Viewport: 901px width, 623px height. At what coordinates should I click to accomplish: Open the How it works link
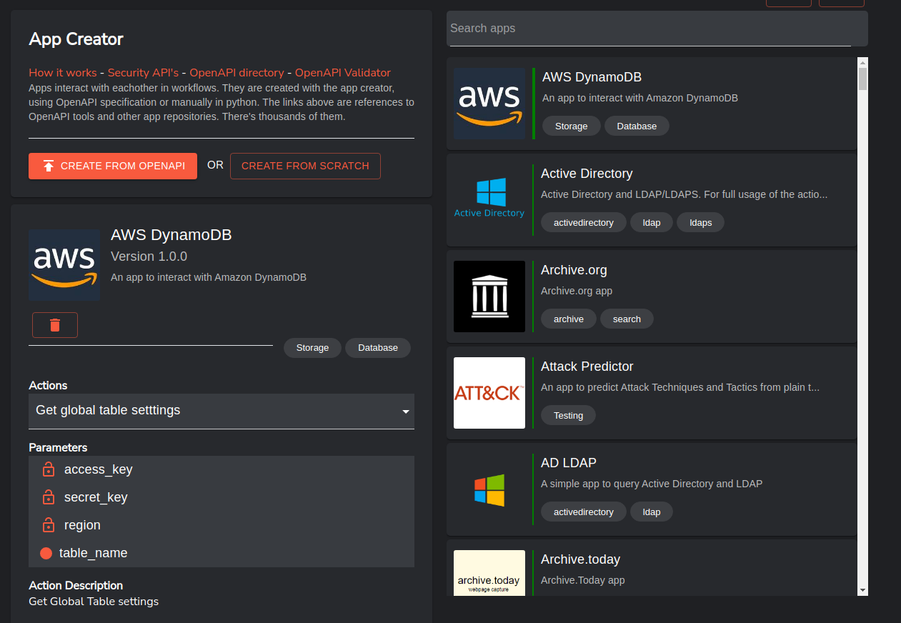[62, 73]
